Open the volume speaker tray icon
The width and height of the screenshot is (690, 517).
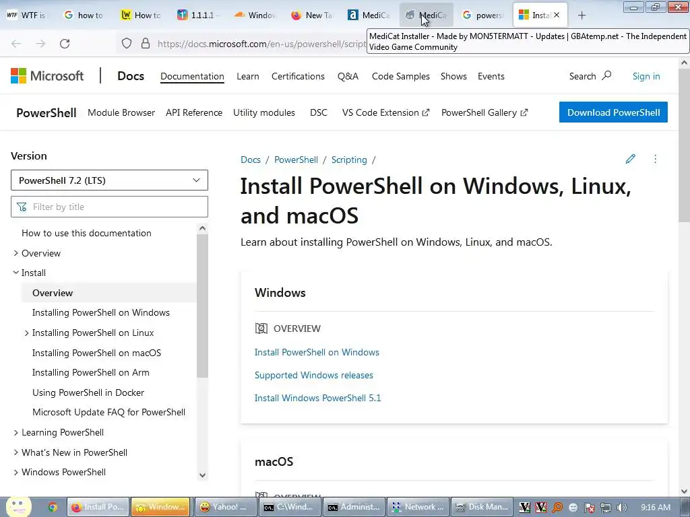pos(622,508)
